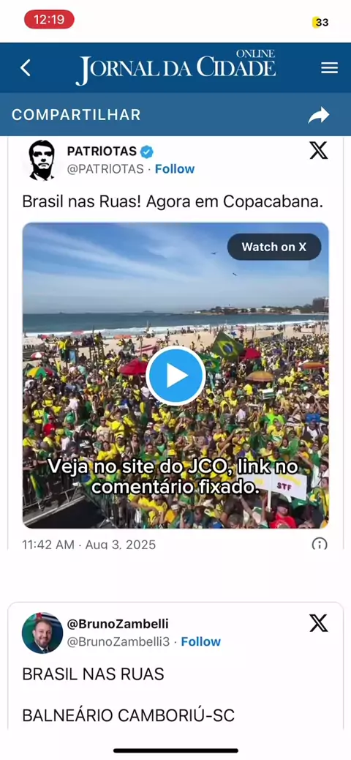Open the PATRIOTAS account name

pyautogui.click(x=102, y=152)
